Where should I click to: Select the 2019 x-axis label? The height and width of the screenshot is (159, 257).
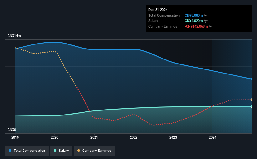(15, 137)
